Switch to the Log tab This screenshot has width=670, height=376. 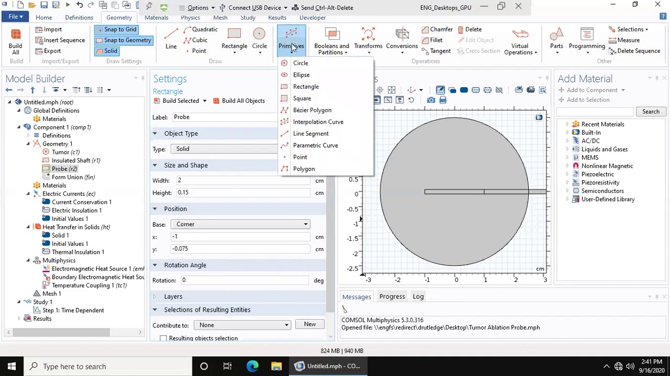point(418,297)
